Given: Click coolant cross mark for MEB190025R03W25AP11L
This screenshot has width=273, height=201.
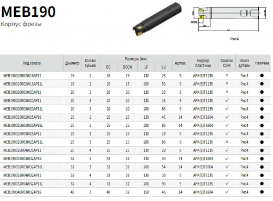Looking at the screenshot, I should pos(227,142).
